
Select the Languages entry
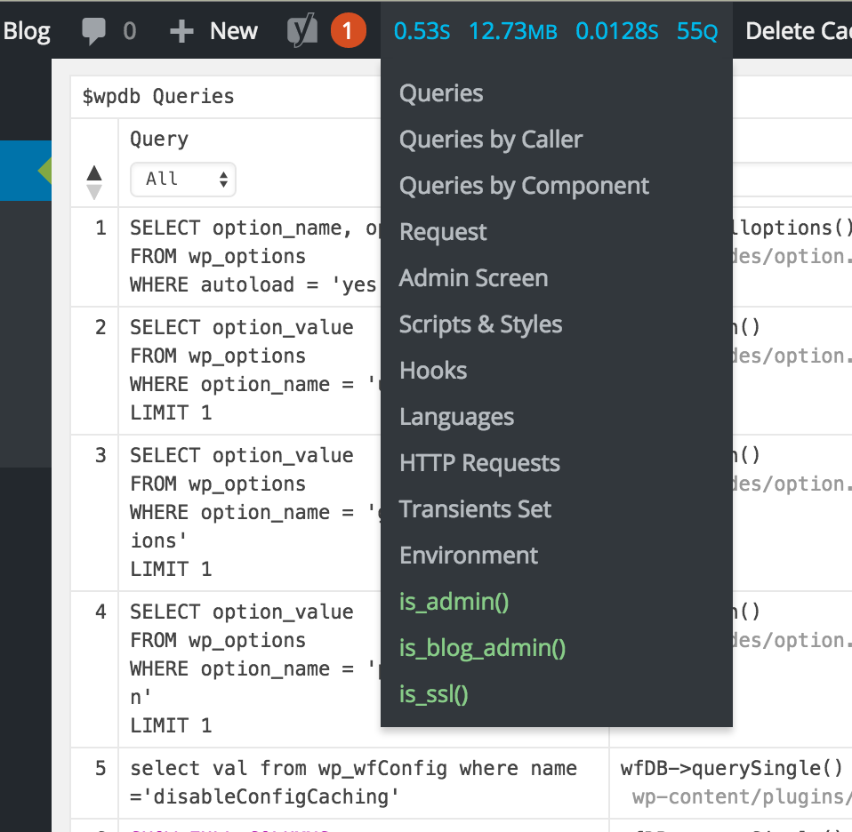tap(456, 417)
